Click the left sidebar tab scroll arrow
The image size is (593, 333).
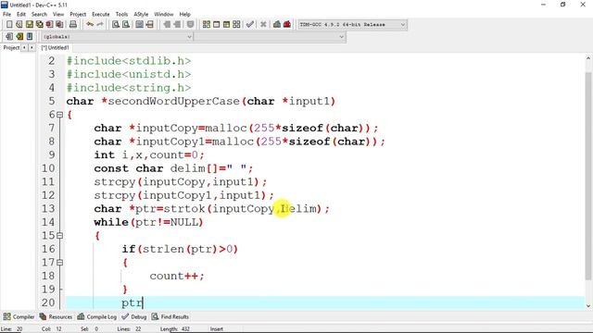pos(24,47)
